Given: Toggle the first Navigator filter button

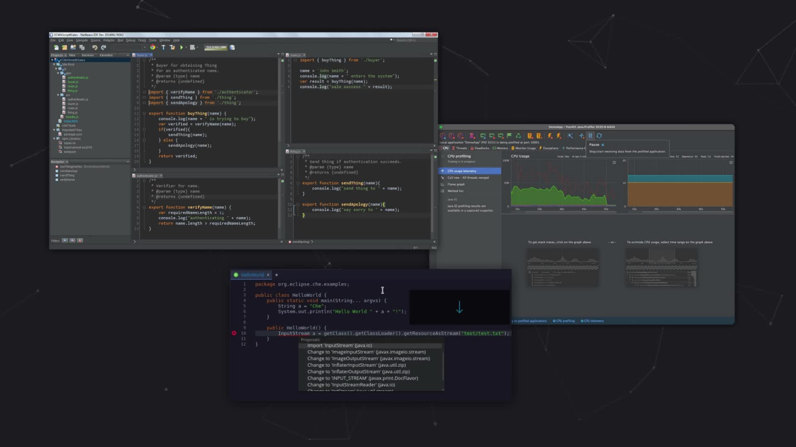Looking at the screenshot, I should click(65, 240).
